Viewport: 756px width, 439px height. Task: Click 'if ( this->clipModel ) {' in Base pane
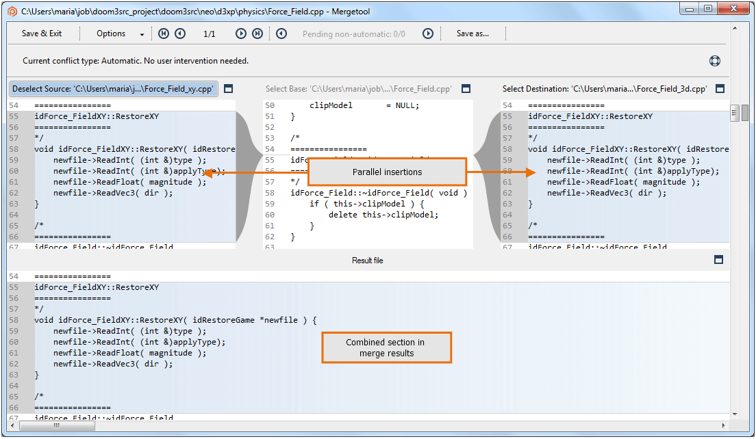click(366, 204)
